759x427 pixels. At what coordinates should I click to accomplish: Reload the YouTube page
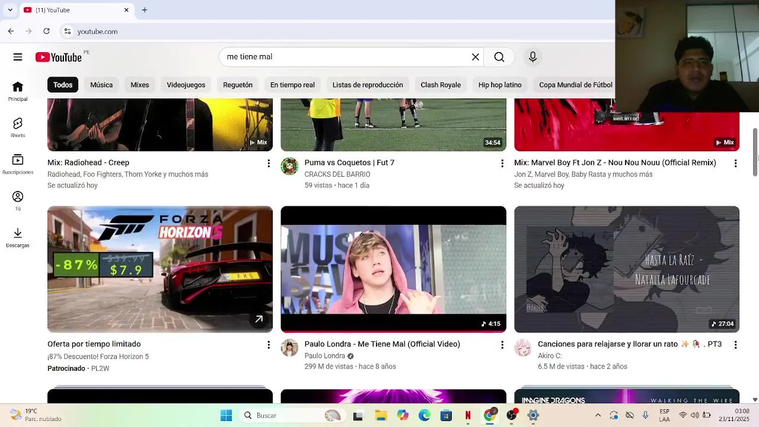pyautogui.click(x=46, y=31)
